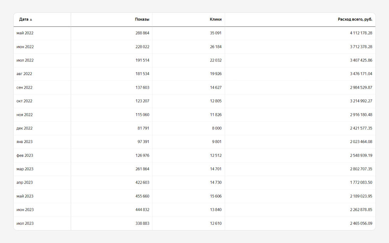Click impressions value 126 976
Screen dimensions: 389x243
140,156
